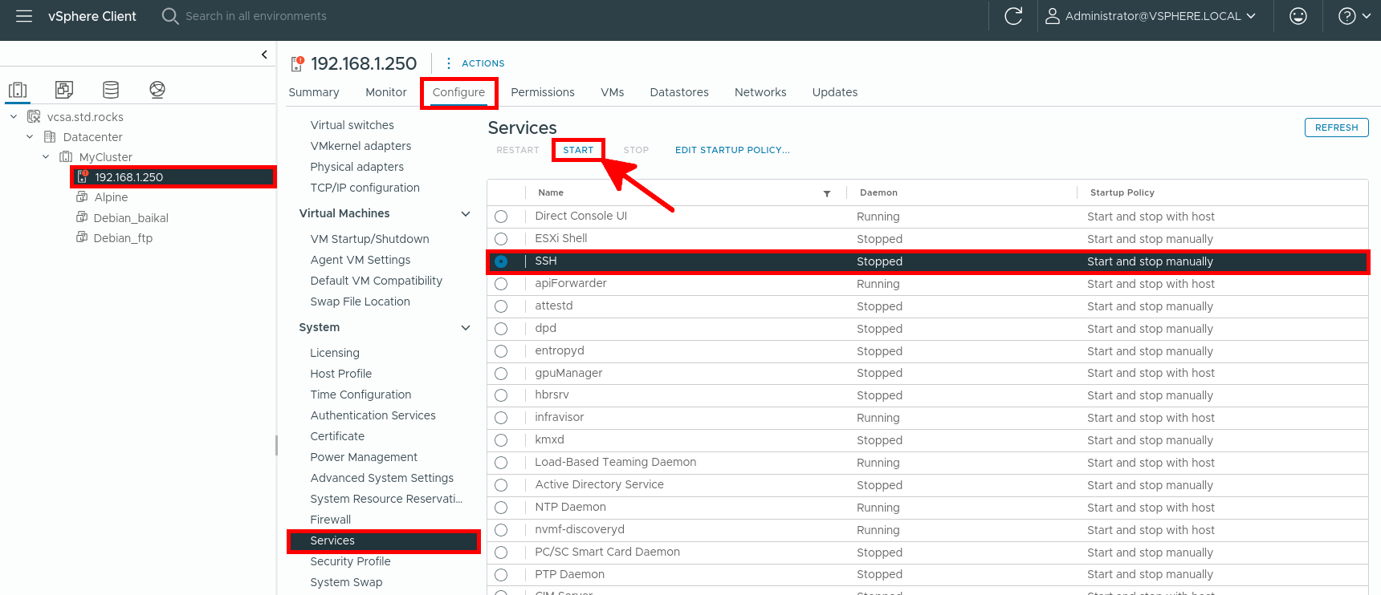This screenshot has height=595, width=1381.
Task: Click the vcsa.std.rocks vCenter icon
Action: click(34, 117)
